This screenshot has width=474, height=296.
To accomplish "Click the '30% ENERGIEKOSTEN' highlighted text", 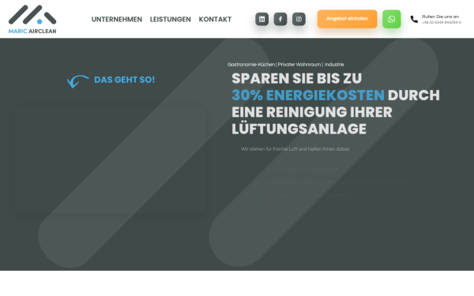I will coord(308,96).
